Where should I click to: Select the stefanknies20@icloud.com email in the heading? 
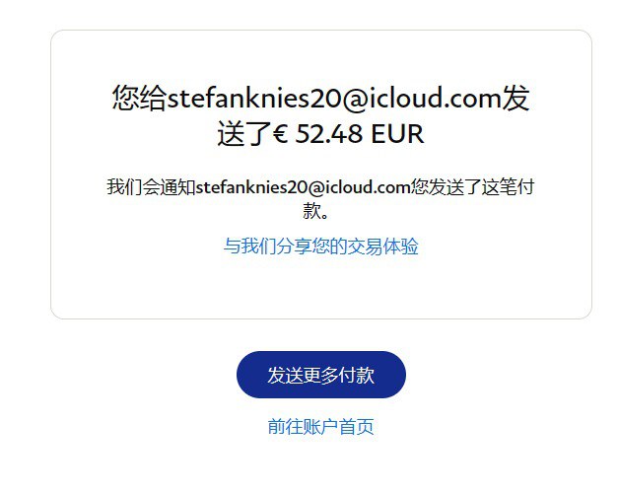(x=334, y=98)
